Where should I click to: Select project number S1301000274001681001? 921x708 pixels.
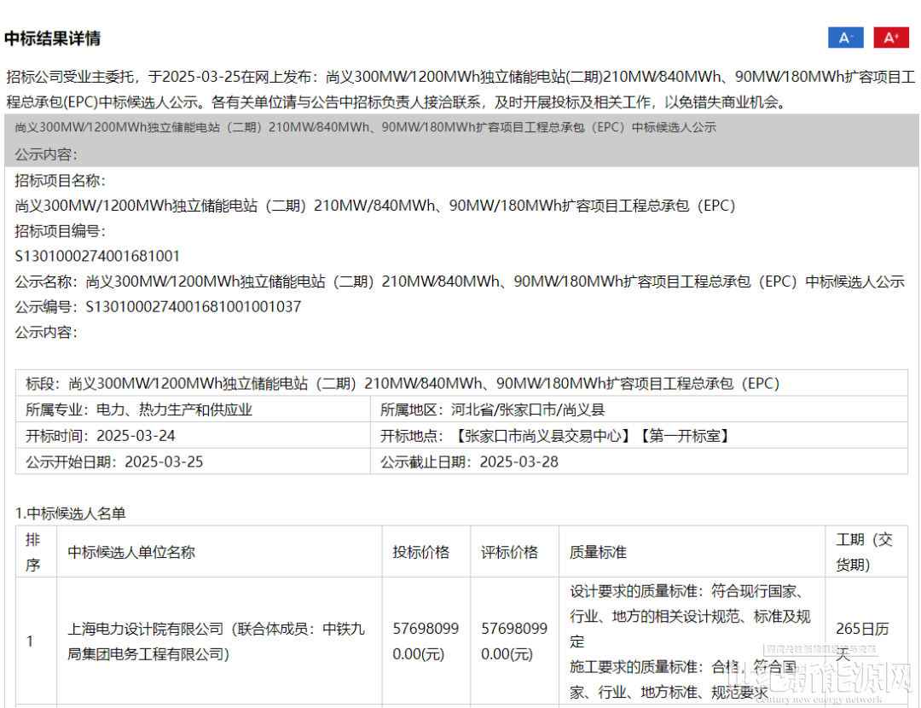tap(97, 256)
